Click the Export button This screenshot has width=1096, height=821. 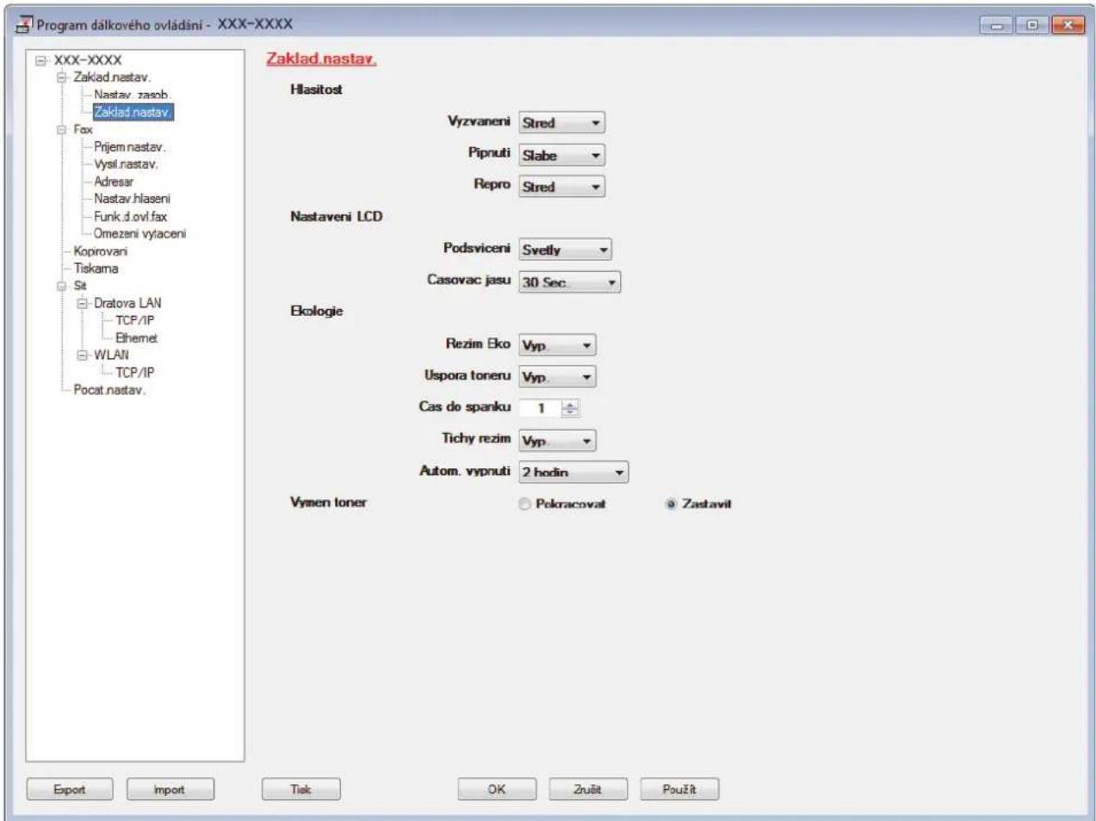pos(69,789)
